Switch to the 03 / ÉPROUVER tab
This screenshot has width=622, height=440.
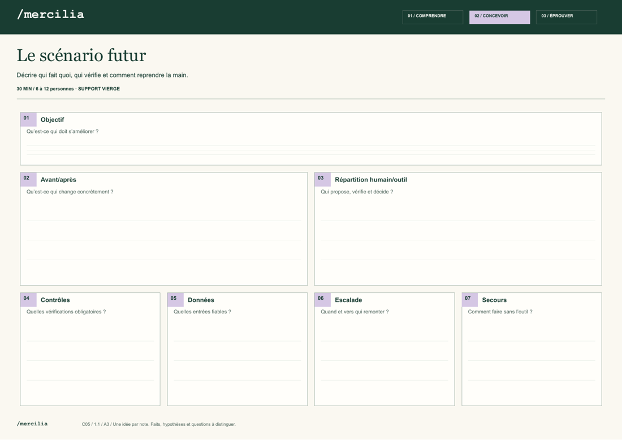click(x=566, y=17)
